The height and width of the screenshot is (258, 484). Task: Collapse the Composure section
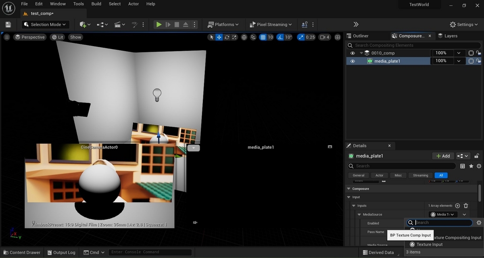(348, 189)
